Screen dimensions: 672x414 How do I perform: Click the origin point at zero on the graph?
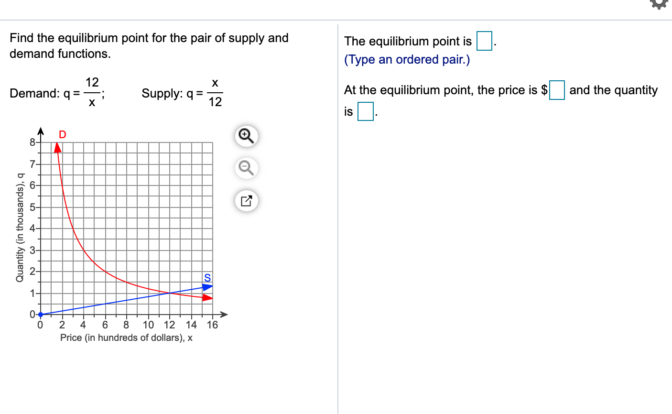(x=40, y=314)
